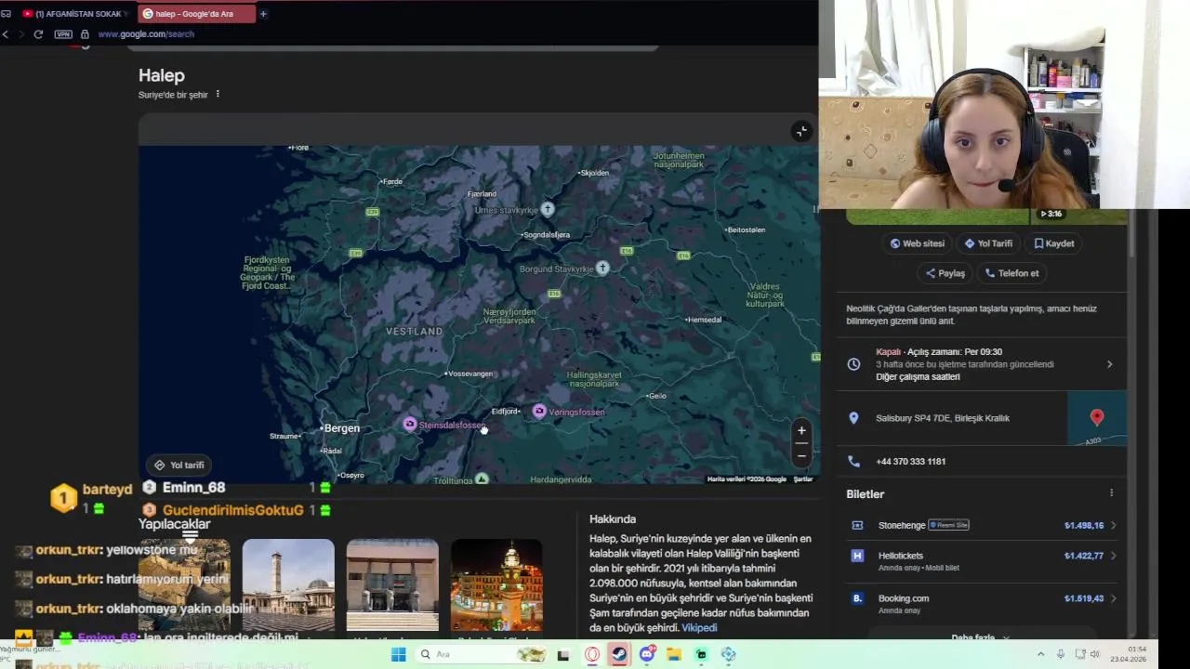Open Discord from the taskbar

pos(647,654)
